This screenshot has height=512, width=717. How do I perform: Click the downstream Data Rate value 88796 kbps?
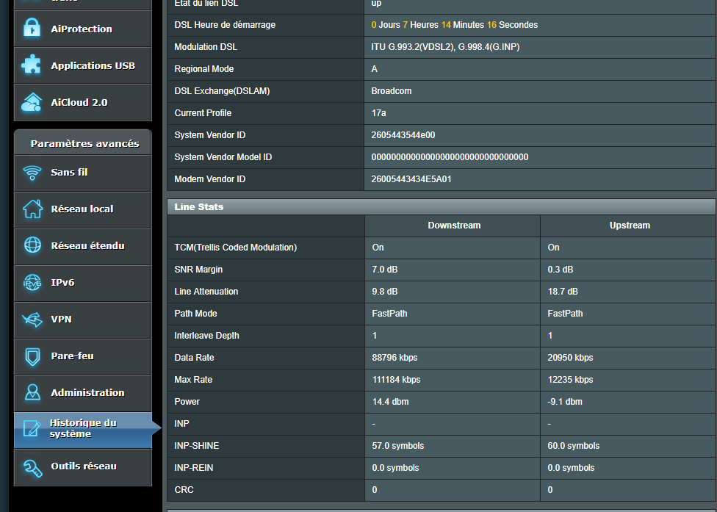click(394, 358)
